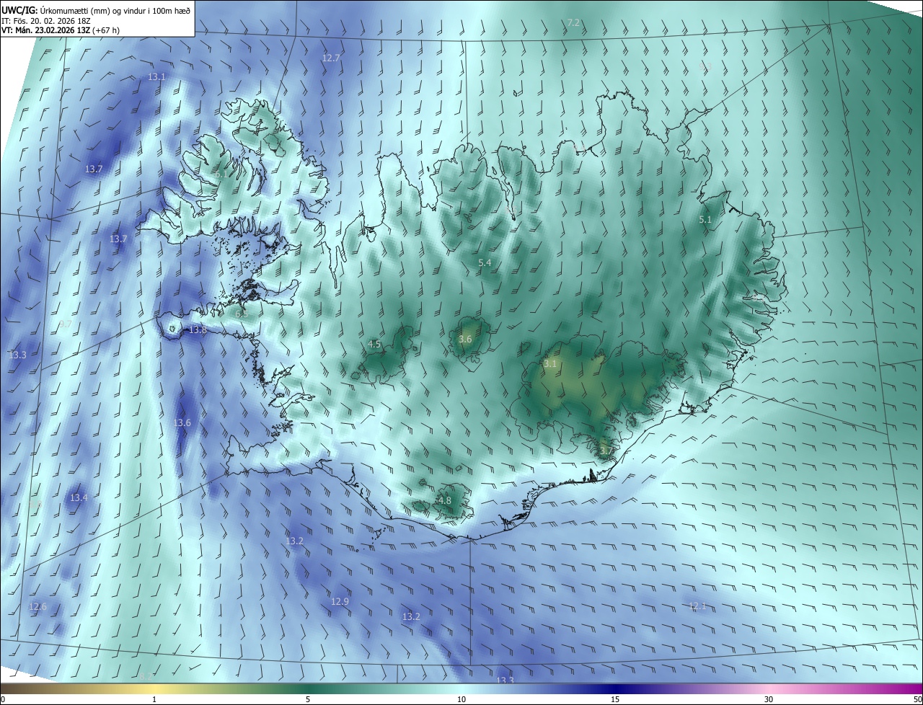Click the 12.1 value label

697,606
